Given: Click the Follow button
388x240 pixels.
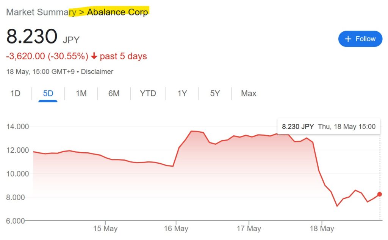Looking at the screenshot, I should click(x=360, y=39).
